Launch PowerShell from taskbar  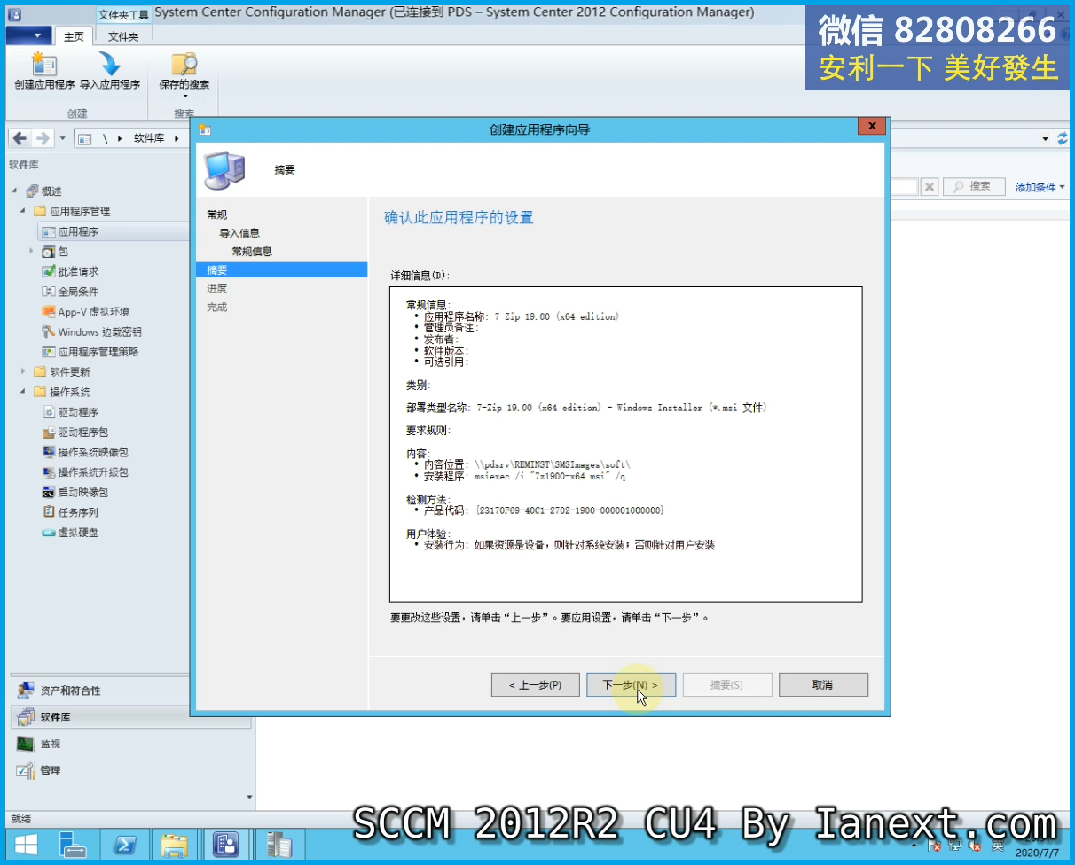[x=124, y=845]
